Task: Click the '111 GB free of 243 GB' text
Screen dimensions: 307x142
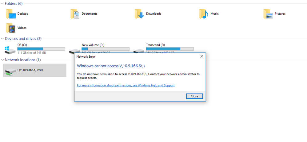Action: pyautogui.click(x=31, y=53)
